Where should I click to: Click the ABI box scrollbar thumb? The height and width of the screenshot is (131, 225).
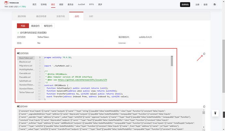click(x=203, y=113)
